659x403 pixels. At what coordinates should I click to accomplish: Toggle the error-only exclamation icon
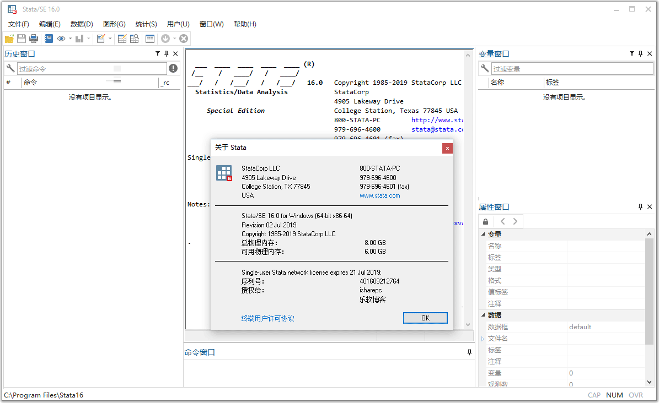[x=173, y=68]
